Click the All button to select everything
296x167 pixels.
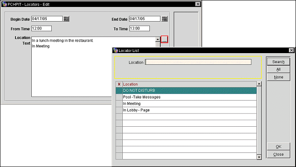pyautogui.click(x=278, y=69)
